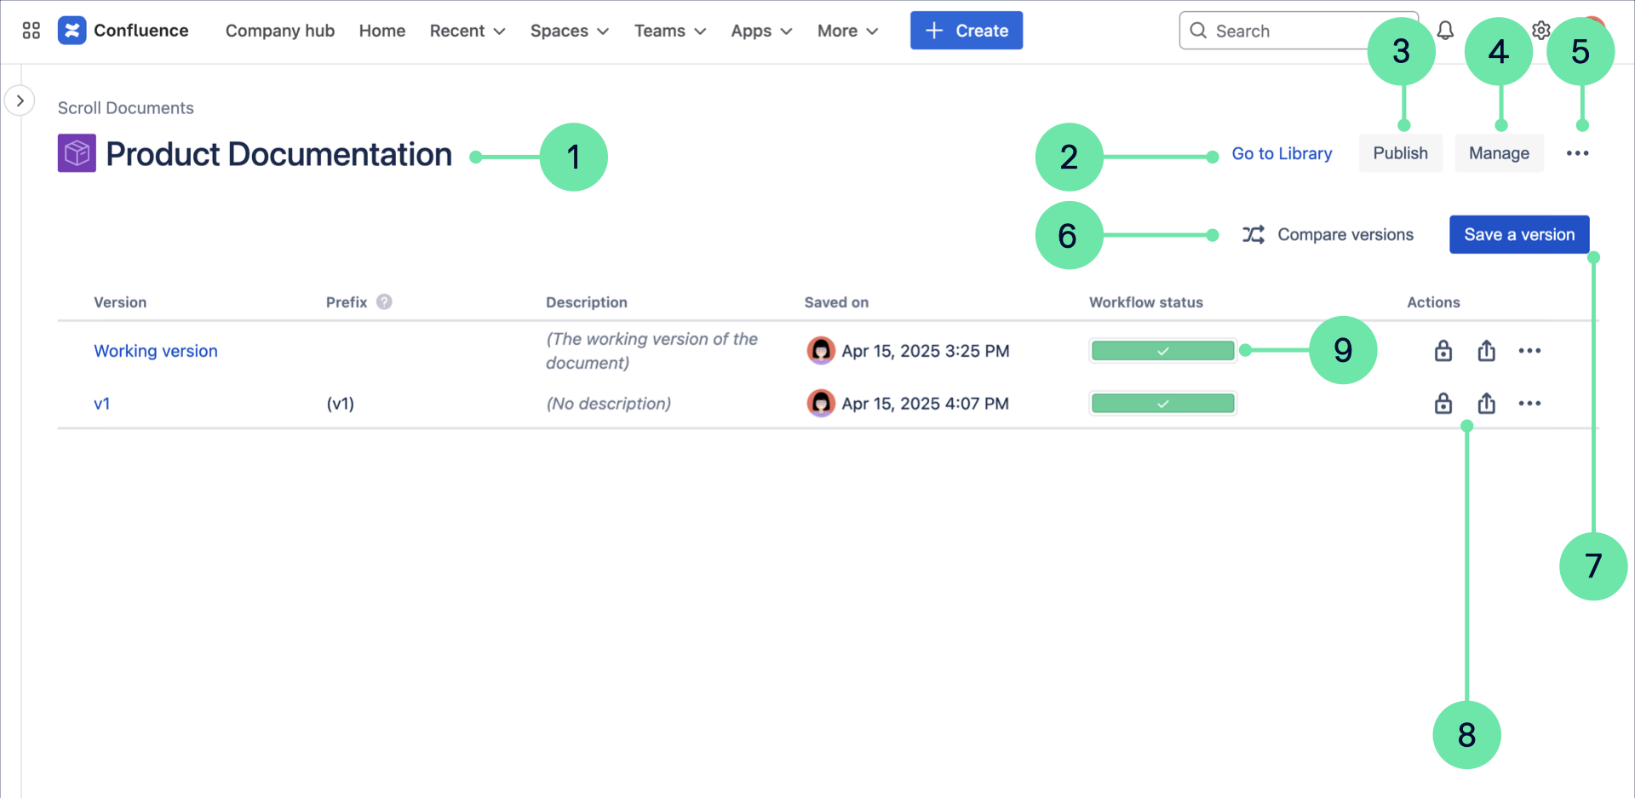Viewport: 1635px width, 798px height.
Task: Open more actions for Working version row
Action: point(1529,351)
